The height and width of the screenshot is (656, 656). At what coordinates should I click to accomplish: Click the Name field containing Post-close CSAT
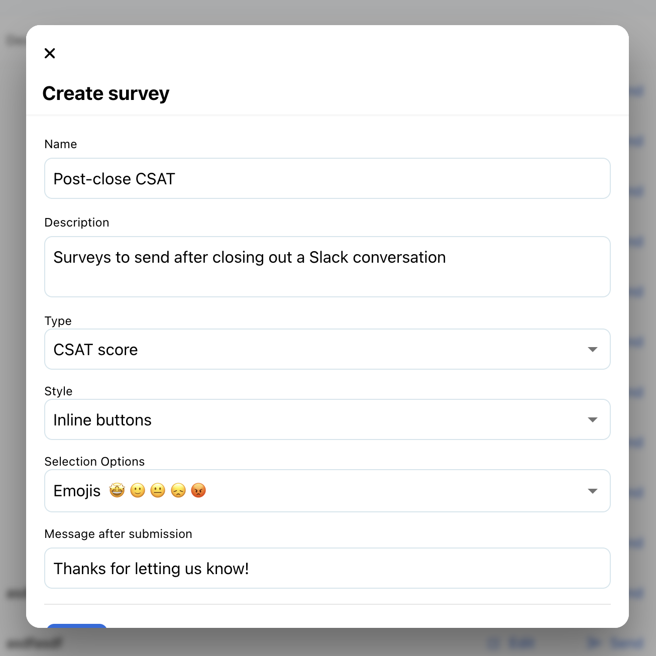(x=327, y=178)
